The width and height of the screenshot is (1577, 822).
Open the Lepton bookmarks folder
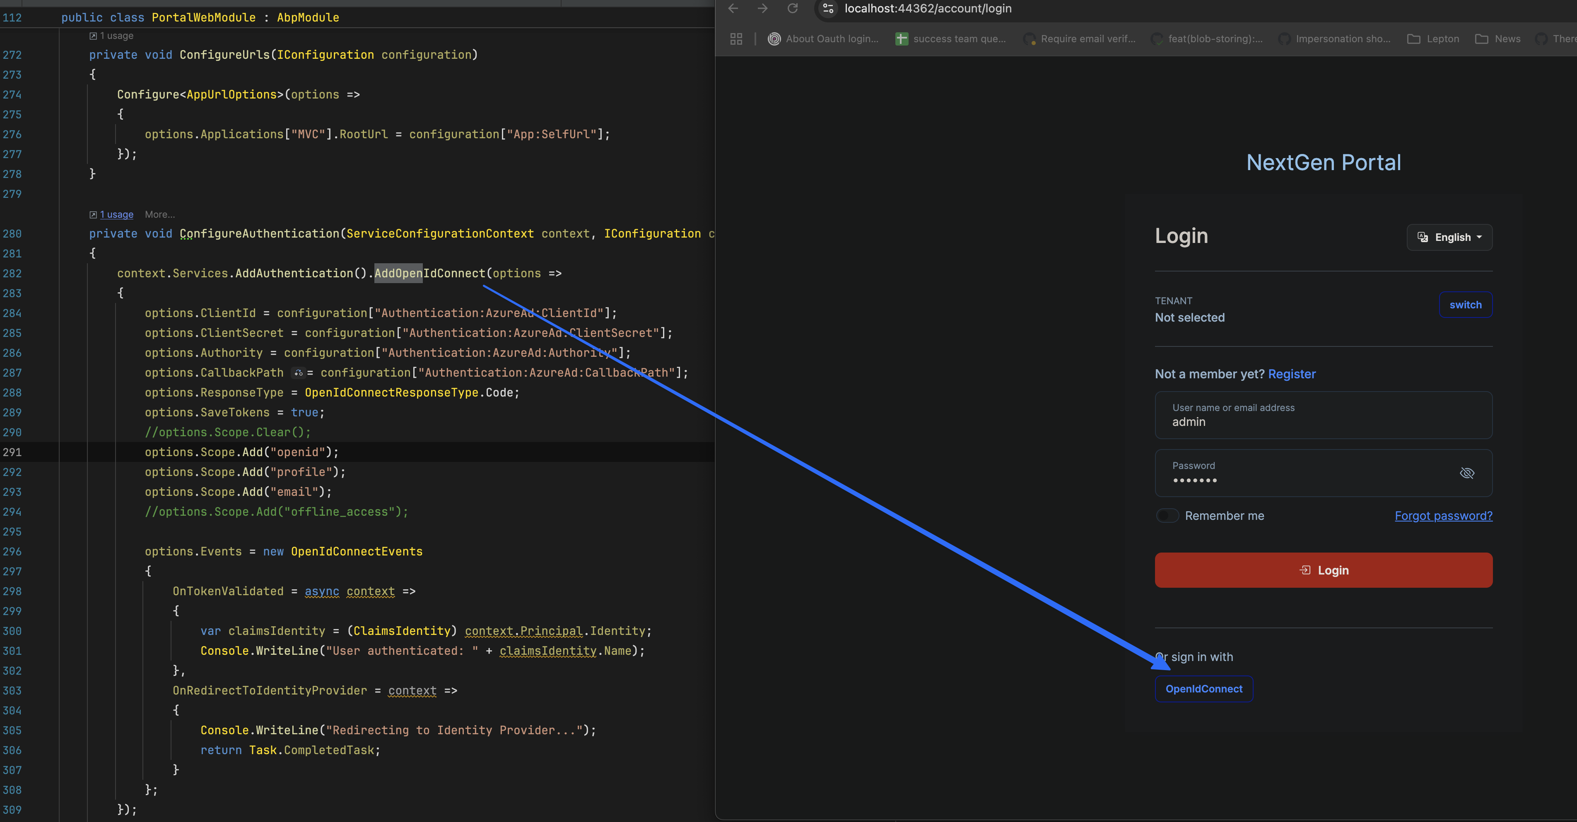coord(1433,39)
